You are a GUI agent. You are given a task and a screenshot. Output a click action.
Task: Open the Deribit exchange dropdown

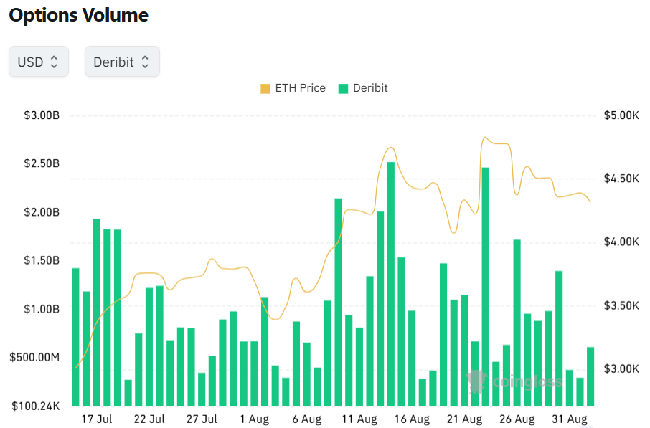(x=122, y=62)
